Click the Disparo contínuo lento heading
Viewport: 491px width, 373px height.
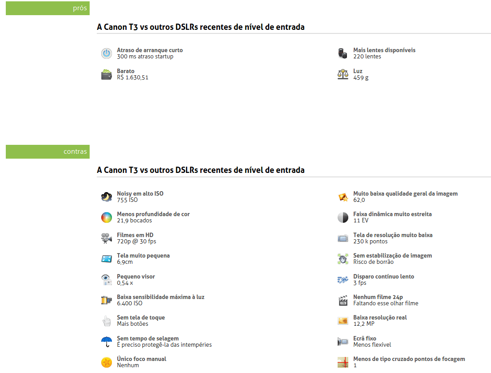384,277
